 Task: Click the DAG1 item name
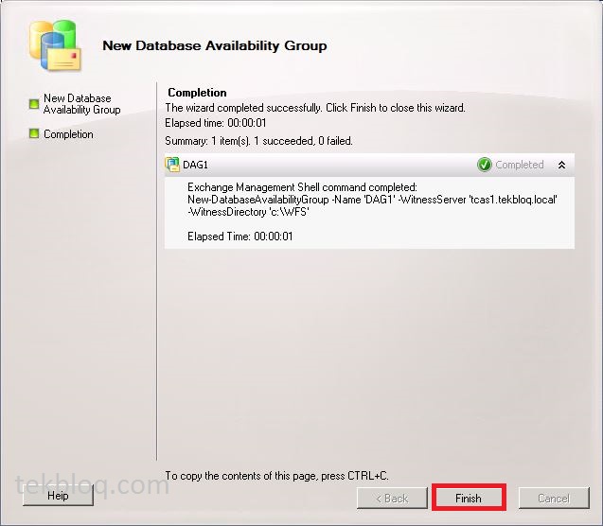195,165
